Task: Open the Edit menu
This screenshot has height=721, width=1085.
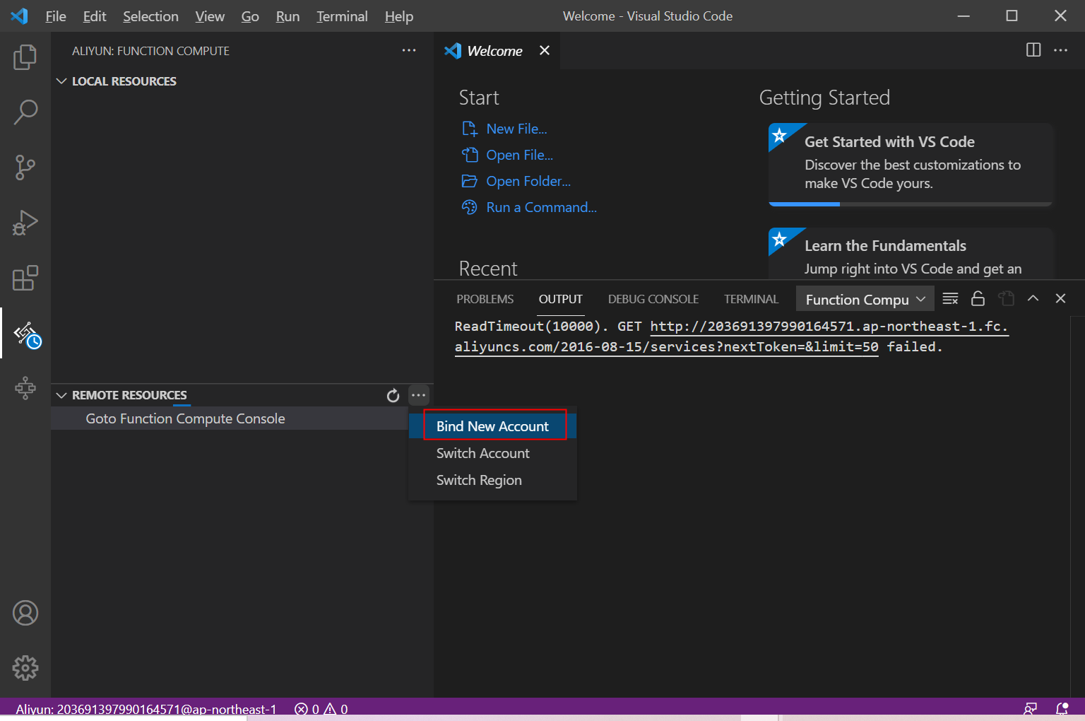Action: pyautogui.click(x=95, y=16)
